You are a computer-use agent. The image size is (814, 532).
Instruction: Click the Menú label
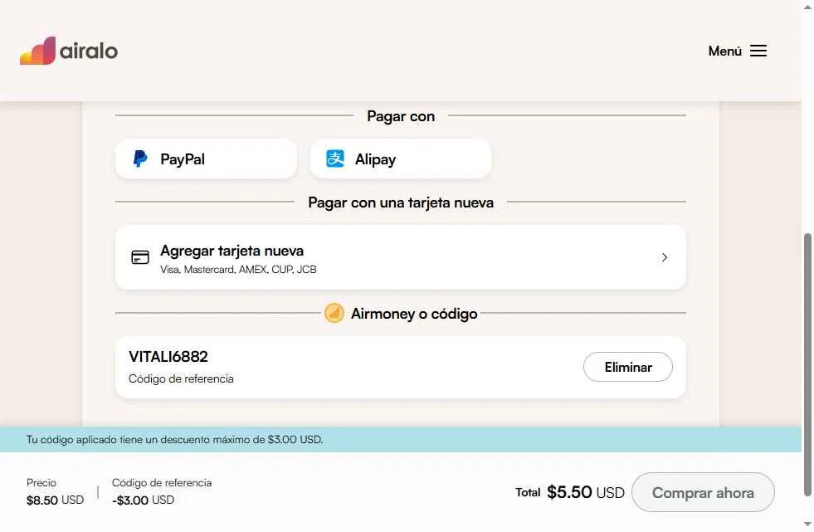click(x=724, y=51)
